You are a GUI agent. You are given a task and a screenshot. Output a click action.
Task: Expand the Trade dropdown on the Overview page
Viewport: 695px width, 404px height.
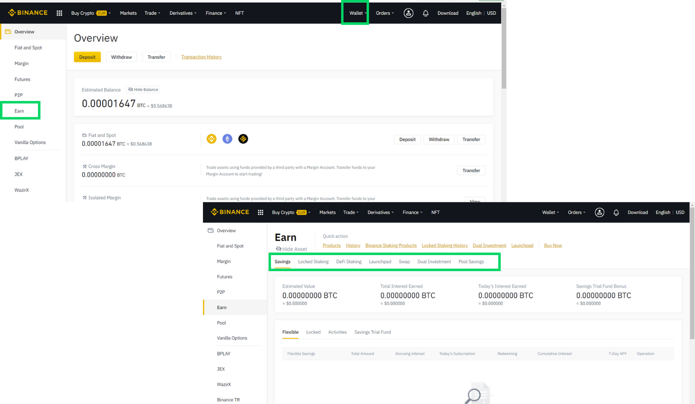pyautogui.click(x=153, y=13)
